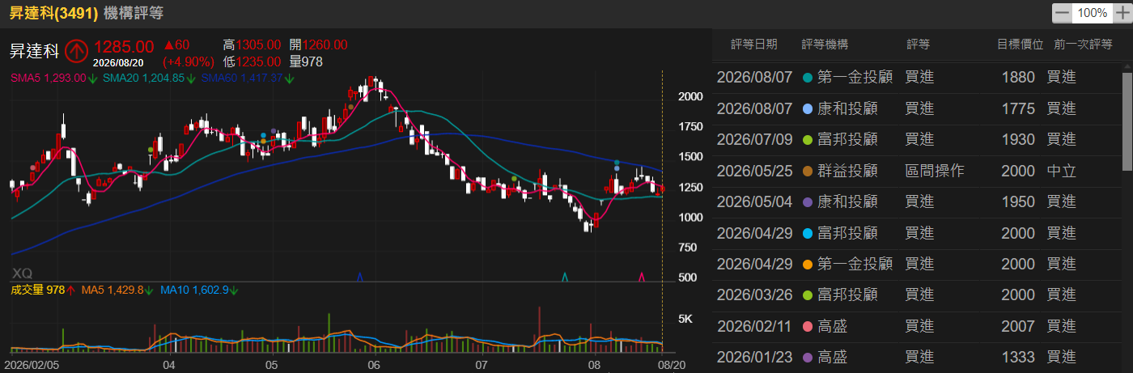Select target price 1880 cell

coord(1017,78)
